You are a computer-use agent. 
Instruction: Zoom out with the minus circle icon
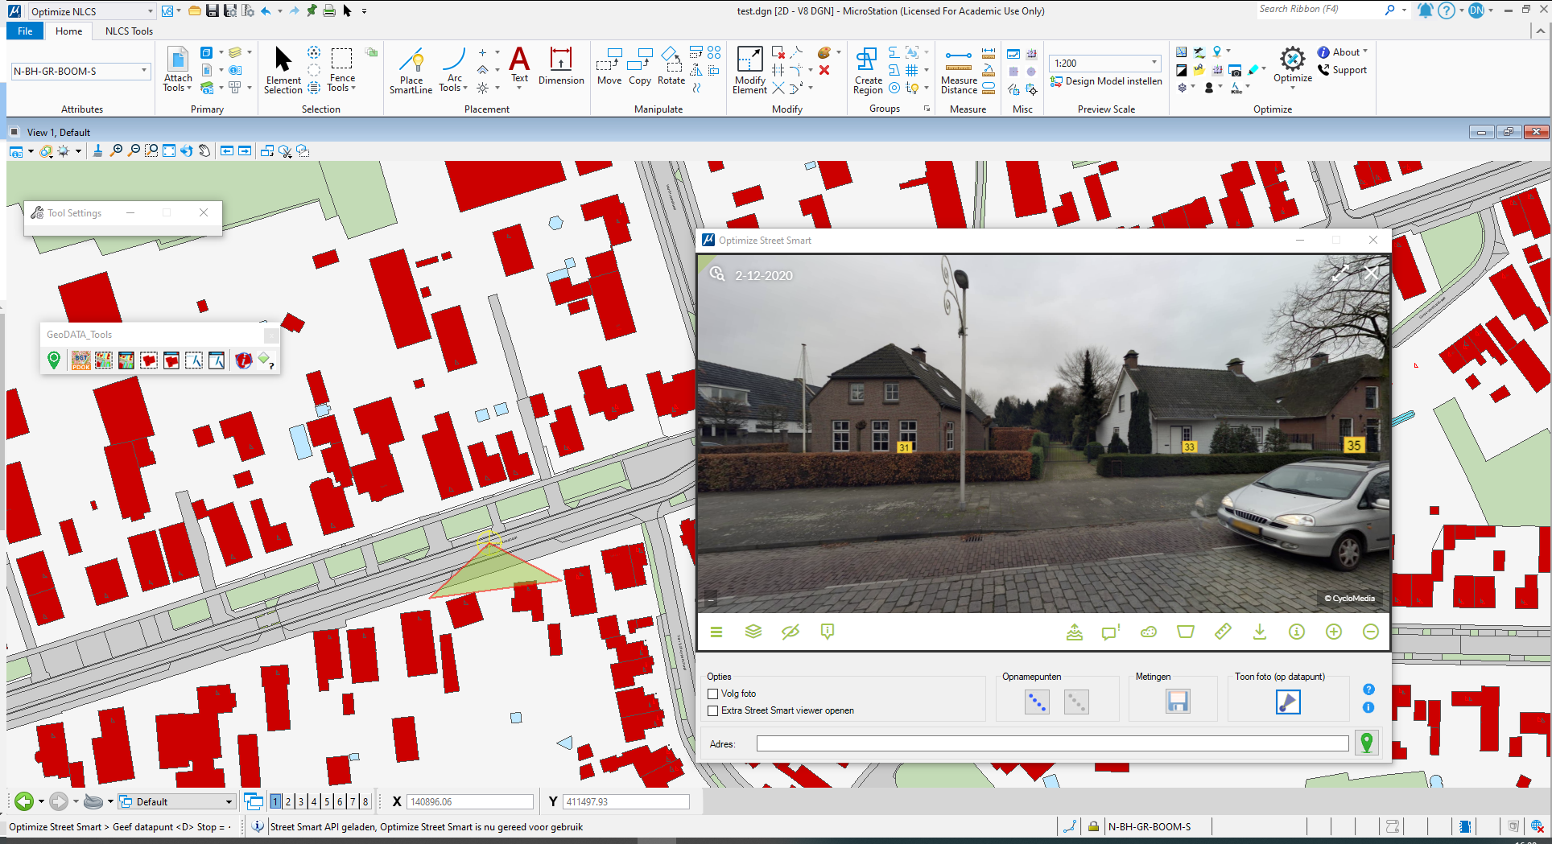point(1371,632)
